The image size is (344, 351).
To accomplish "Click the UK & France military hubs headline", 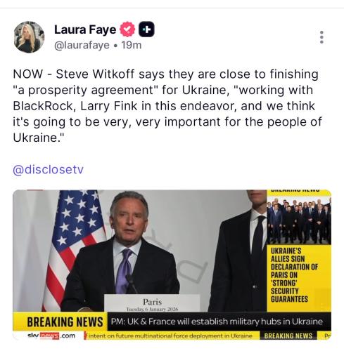I will pyautogui.click(x=217, y=322).
